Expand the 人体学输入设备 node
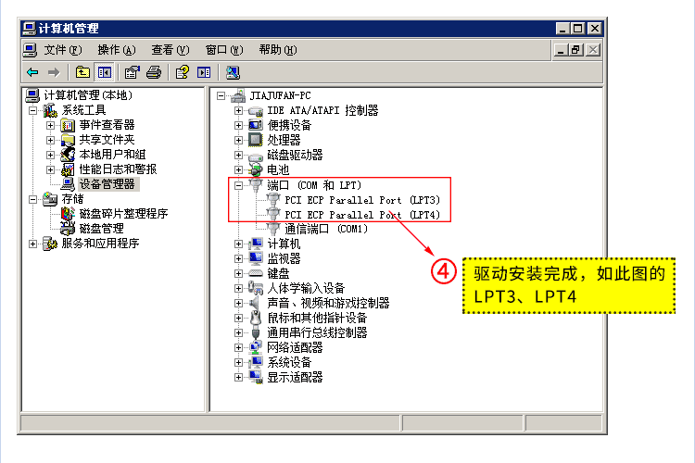 238,288
